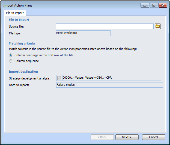Open the browse folder icon for source file
Screen dimensions: 170x145
coord(158,26)
